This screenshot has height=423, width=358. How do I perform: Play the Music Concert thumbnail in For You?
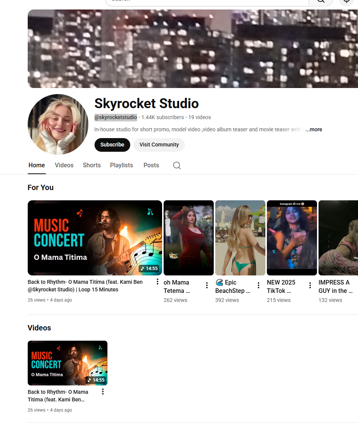[95, 238]
